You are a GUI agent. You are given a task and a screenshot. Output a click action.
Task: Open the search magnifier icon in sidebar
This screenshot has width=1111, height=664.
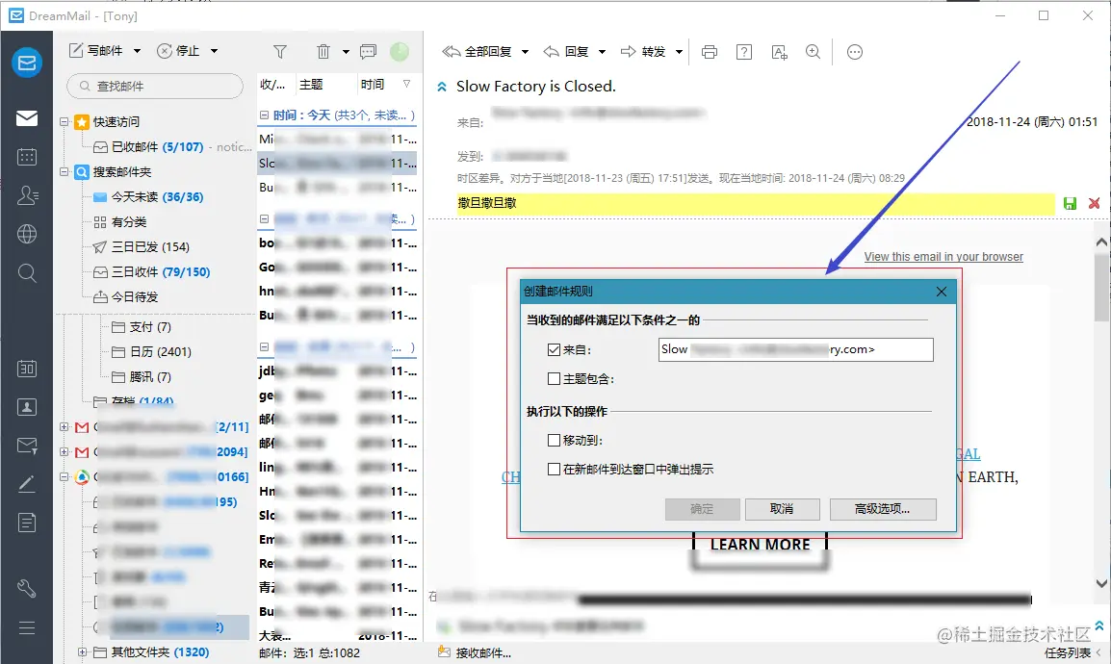[x=27, y=272]
